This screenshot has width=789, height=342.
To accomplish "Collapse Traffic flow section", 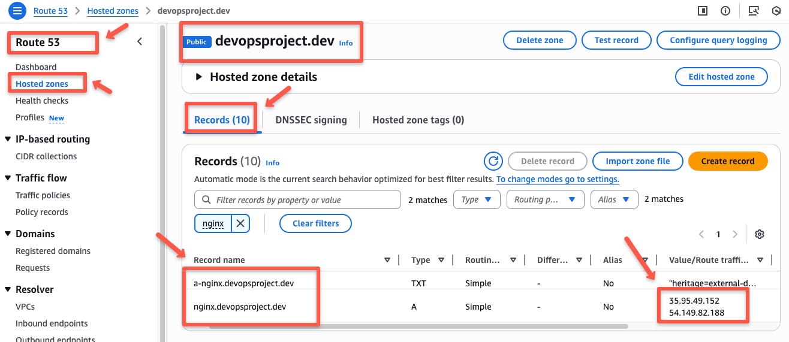I will coord(8,178).
